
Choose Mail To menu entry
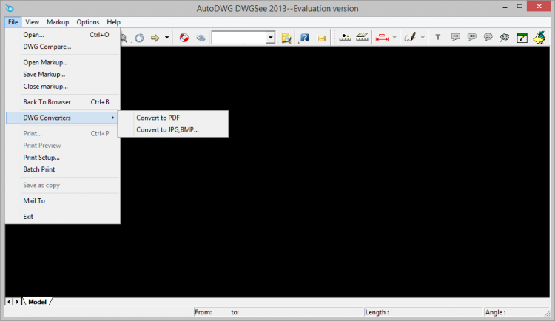pyautogui.click(x=63, y=201)
